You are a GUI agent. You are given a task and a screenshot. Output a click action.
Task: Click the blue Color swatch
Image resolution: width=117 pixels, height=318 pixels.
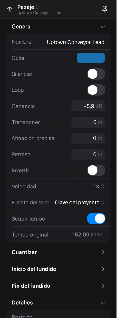[91, 58]
